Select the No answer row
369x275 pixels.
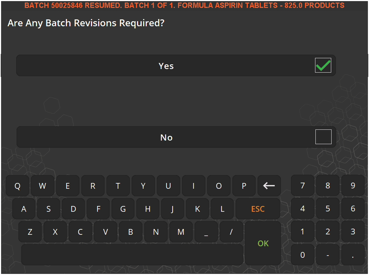tap(176, 137)
